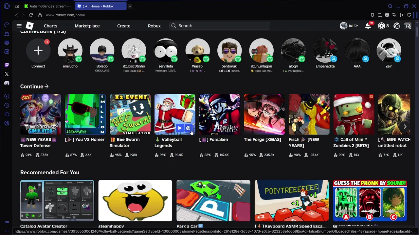
Task: Bookmark page with the heart icon
Action: [409, 15]
